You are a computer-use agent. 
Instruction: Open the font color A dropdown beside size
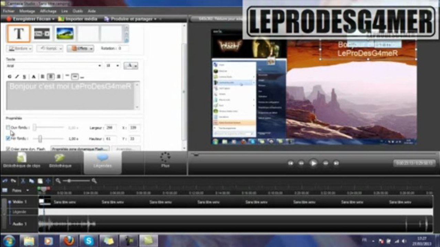point(131,66)
